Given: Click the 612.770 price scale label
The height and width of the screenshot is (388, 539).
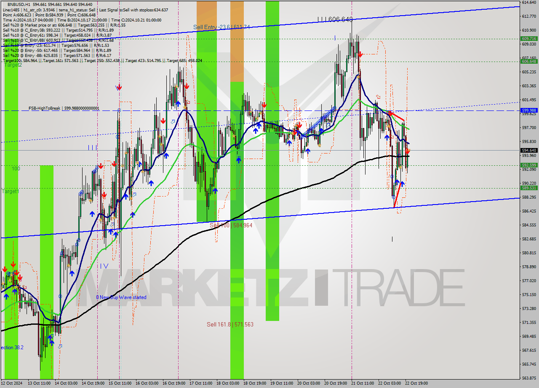Looking at the screenshot, I should 529,16.
